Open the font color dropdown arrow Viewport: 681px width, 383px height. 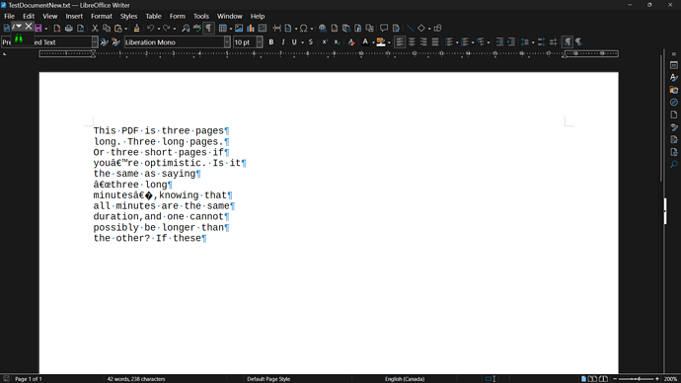pos(373,42)
